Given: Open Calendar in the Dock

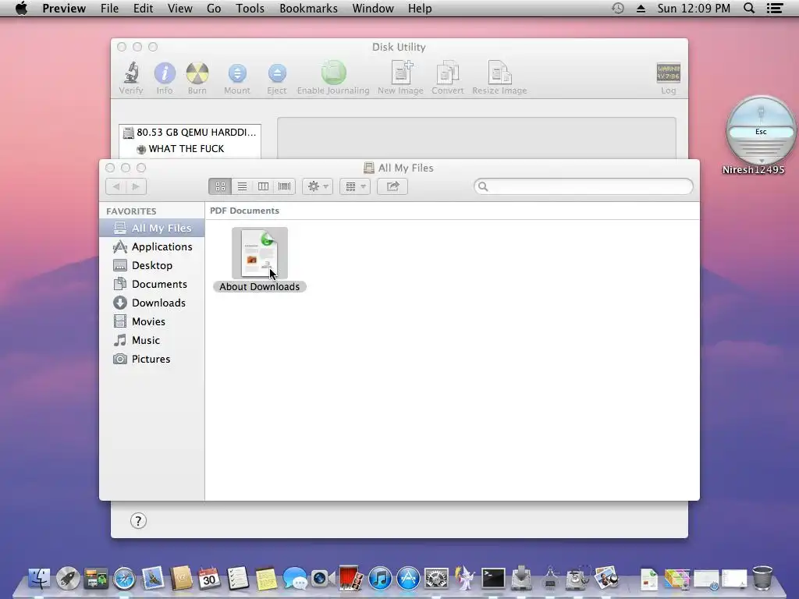Looking at the screenshot, I should coord(209,578).
